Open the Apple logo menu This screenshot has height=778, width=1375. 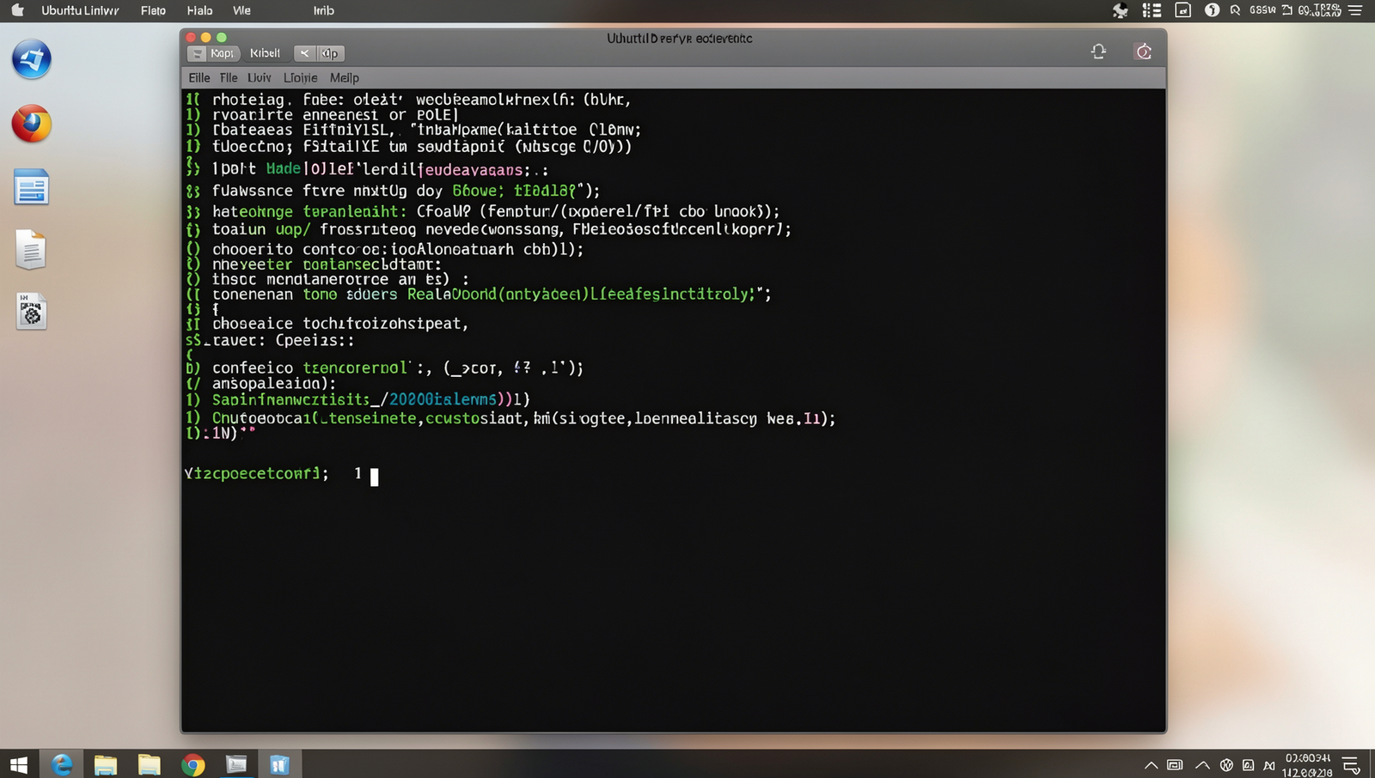point(17,10)
